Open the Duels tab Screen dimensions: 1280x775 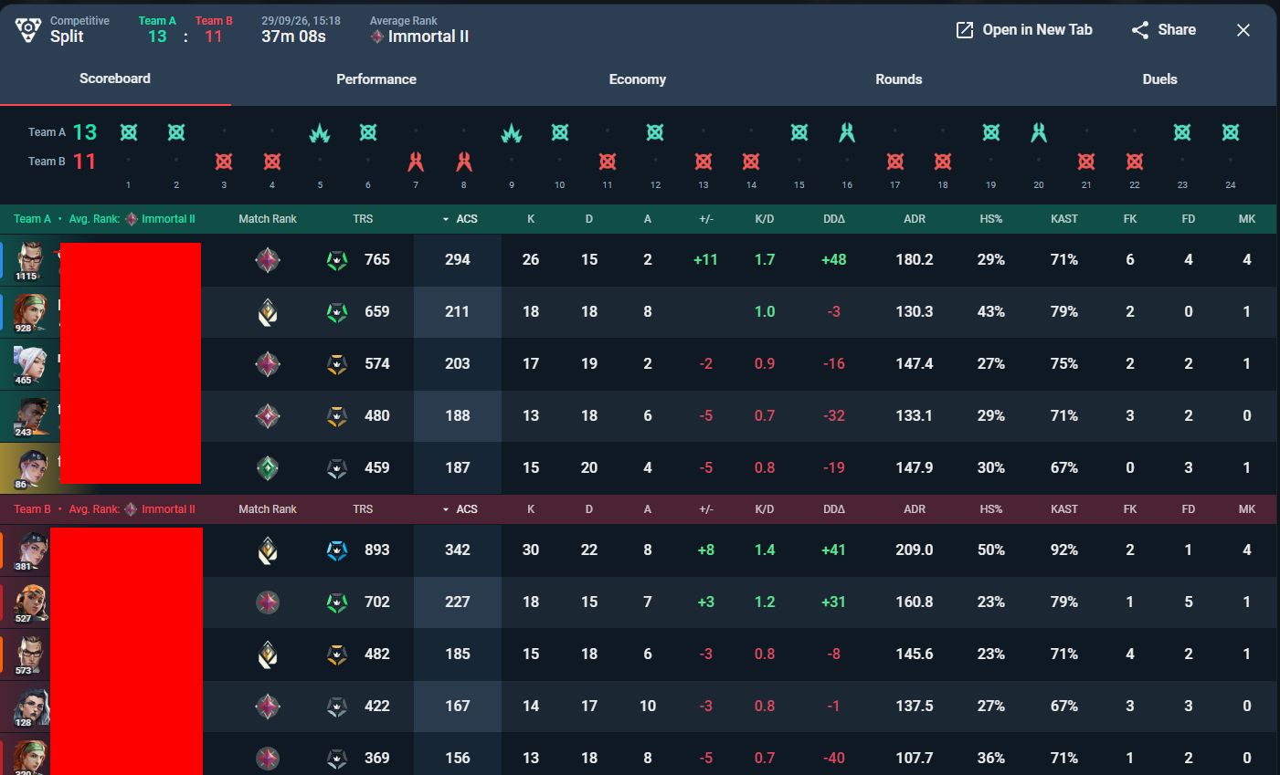click(1160, 79)
